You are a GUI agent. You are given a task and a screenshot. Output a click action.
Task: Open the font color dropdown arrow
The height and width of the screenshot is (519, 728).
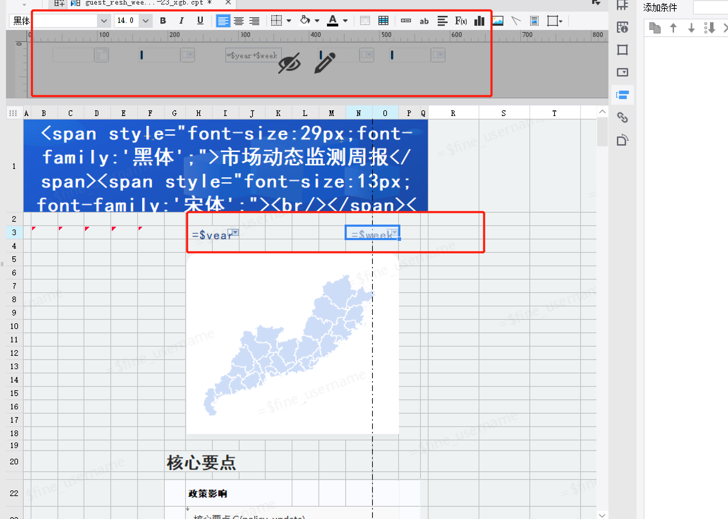[345, 21]
